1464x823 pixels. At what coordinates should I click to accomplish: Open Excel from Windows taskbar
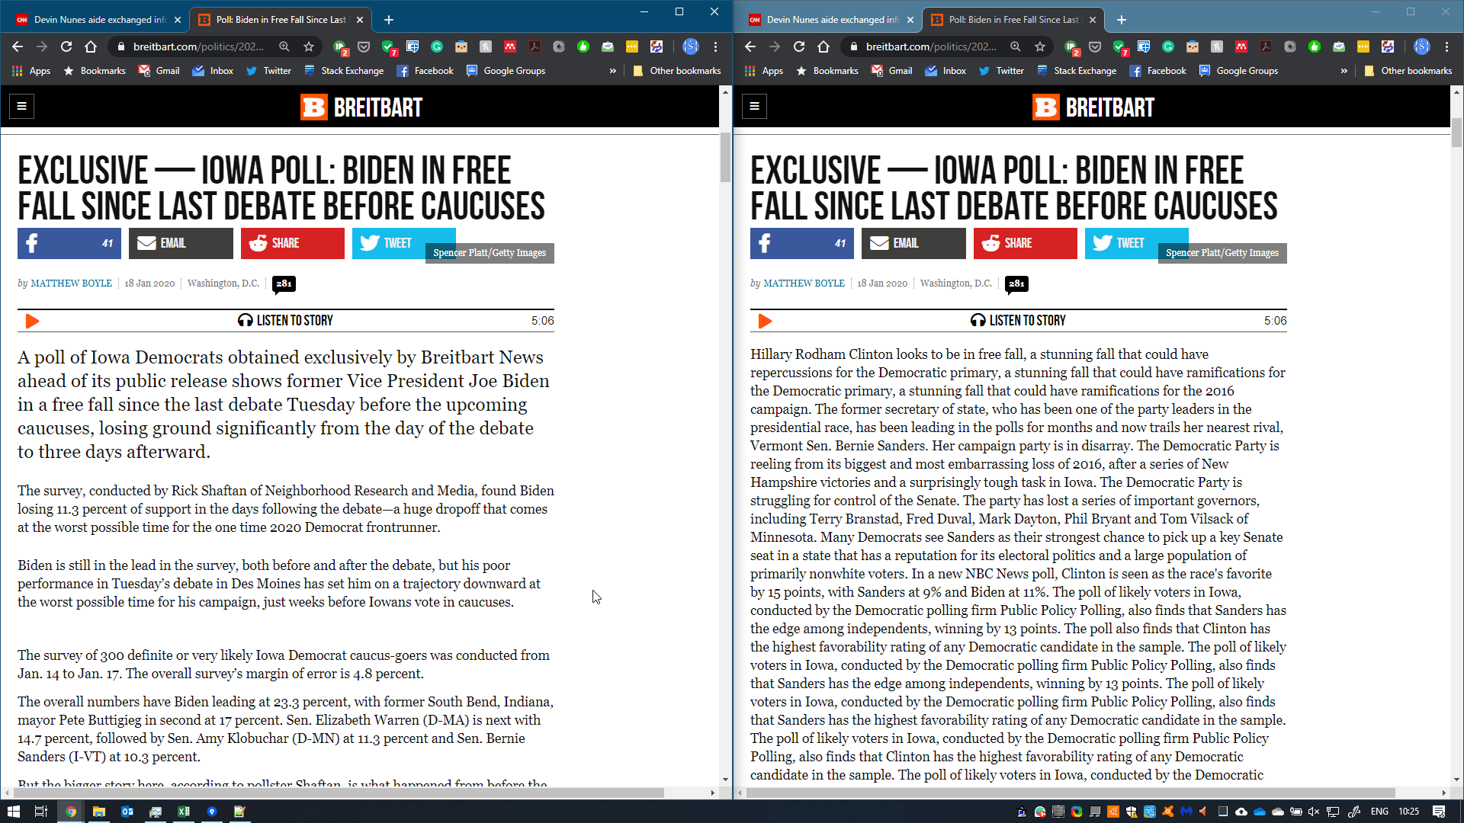click(x=184, y=812)
